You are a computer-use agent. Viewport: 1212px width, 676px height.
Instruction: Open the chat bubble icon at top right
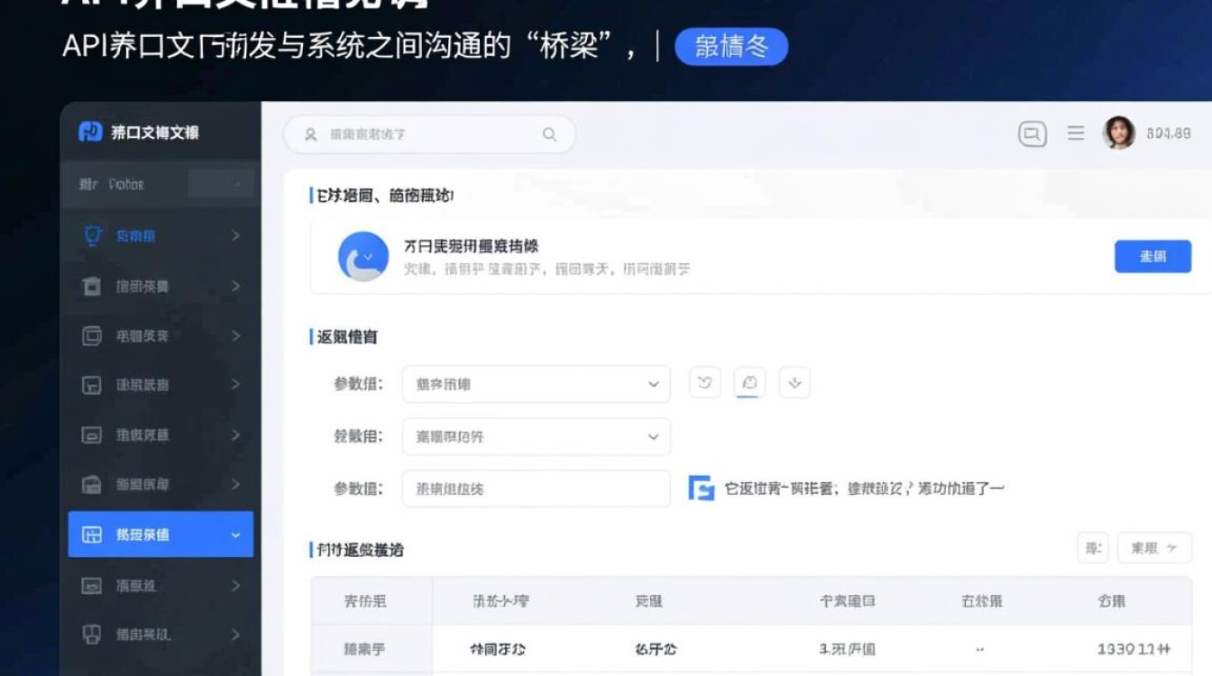[x=1031, y=133]
